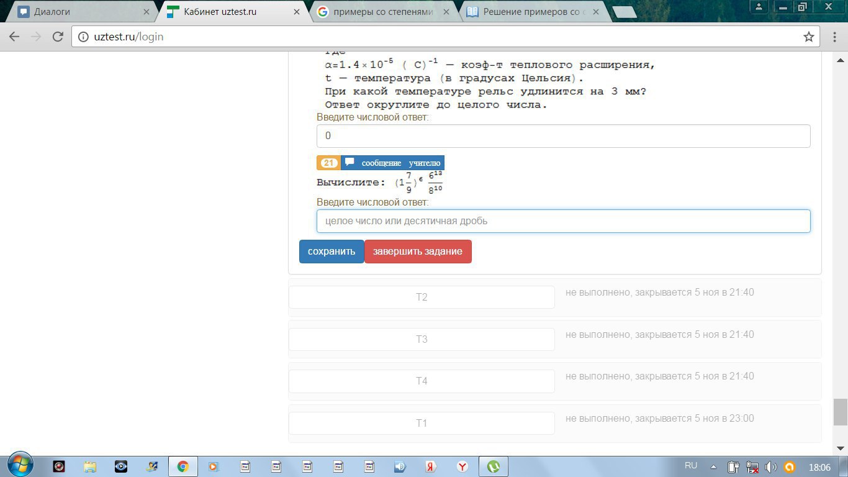Expand the T2 test section

(x=422, y=297)
